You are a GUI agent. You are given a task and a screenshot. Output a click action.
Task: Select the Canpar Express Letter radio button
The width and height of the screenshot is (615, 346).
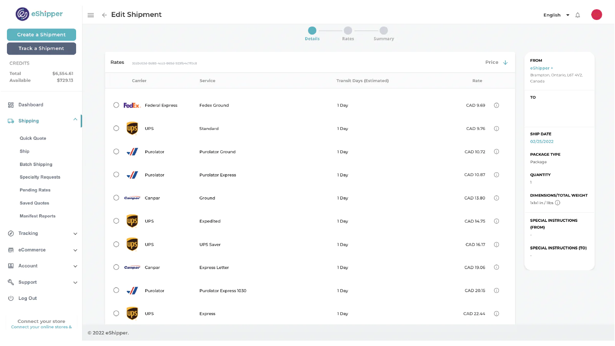click(116, 267)
